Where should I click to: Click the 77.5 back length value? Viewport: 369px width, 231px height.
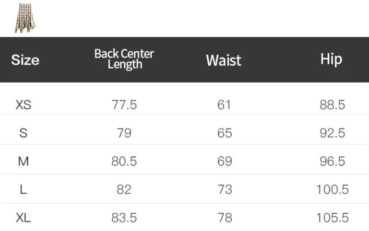(124, 105)
